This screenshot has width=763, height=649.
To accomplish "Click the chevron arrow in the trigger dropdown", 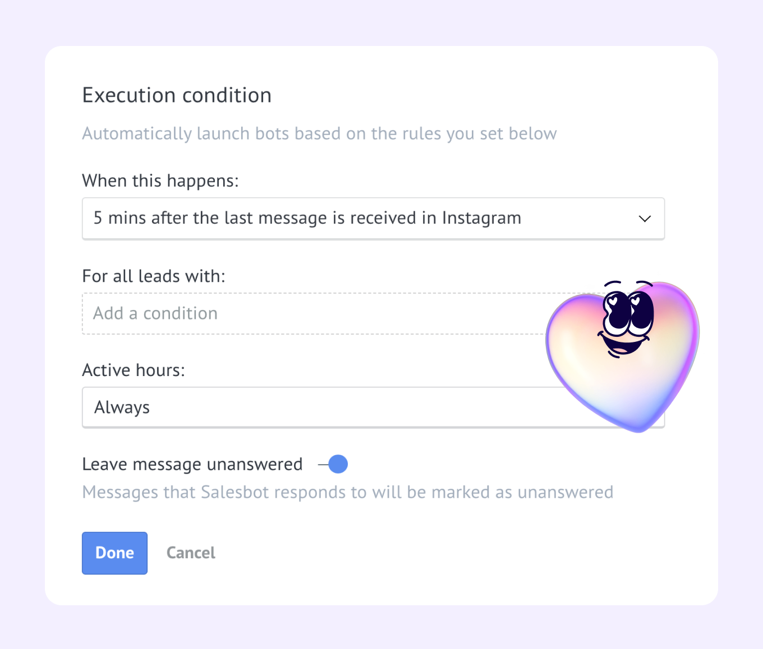I will point(645,219).
